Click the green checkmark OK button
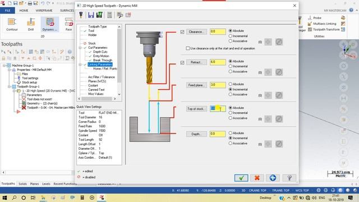The height and width of the screenshot is (202, 359). [x=241, y=178]
